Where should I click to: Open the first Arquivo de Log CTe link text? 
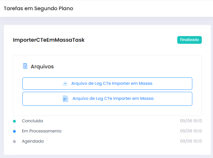[x=111, y=83]
